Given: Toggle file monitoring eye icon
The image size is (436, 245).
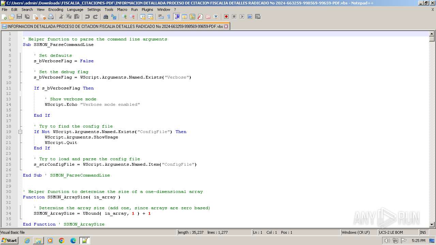Looking at the screenshot, I should (x=216, y=17).
